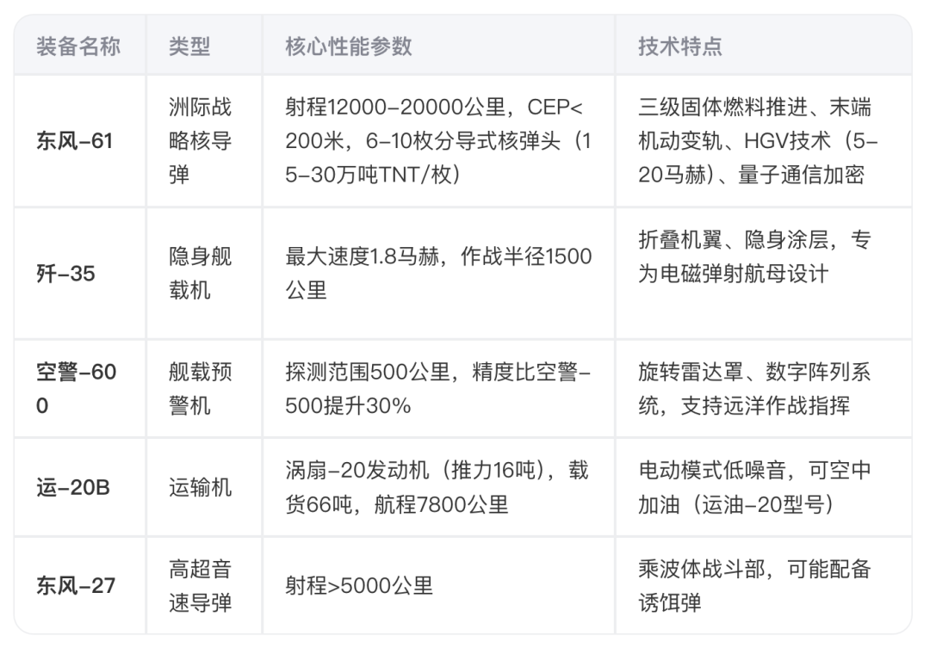
Task: Click the 核心性能参数 column header
Action: coord(438,46)
